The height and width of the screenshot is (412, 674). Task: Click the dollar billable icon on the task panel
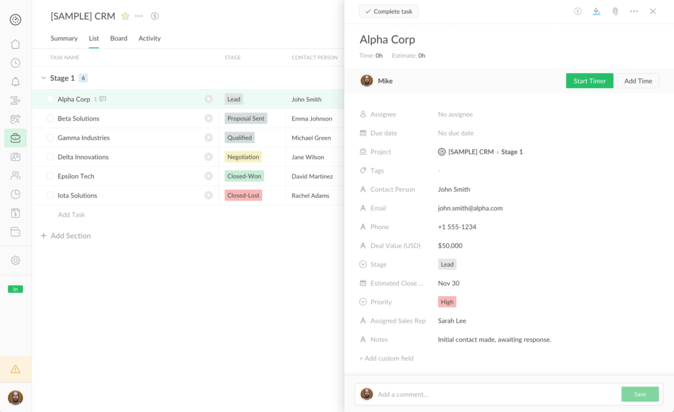(577, 11)
